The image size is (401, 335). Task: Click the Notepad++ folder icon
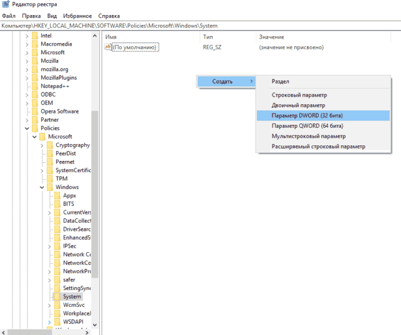click(35, 86)
